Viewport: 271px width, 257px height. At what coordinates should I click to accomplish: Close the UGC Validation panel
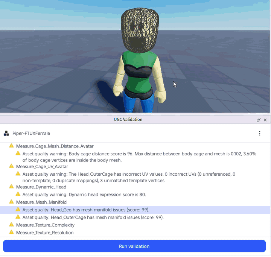[265, 120]
